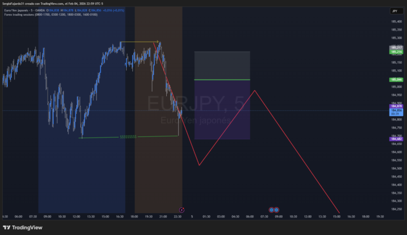Open the lightning-bolt event icon on time axis
Image resolution: width=407 pixels, height=235 pixels.
181,210
